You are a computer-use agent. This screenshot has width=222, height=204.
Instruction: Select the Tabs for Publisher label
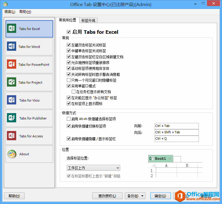[x=33, y=118]
